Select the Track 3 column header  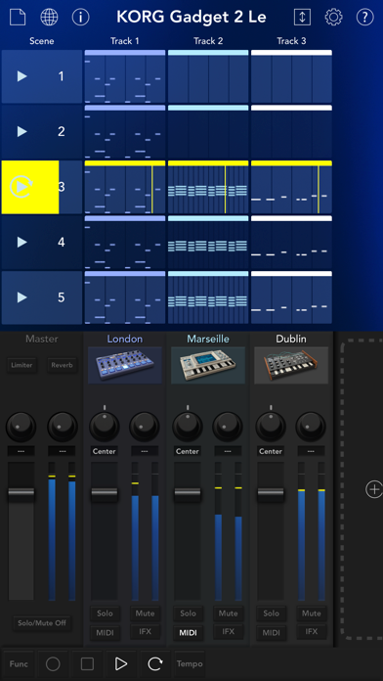[x=291, y=41]
